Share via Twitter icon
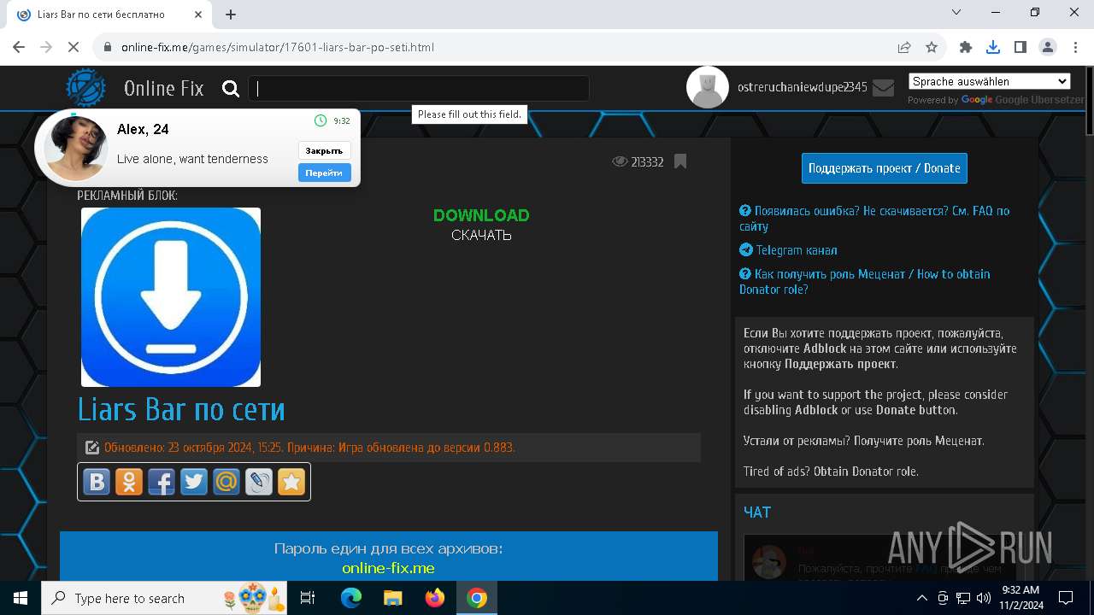The image size is (1094, 615). coord(194,482)
